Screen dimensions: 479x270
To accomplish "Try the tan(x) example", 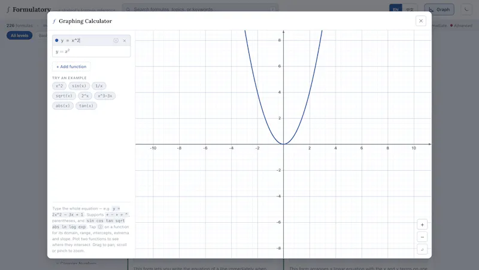I will [x=86, y=106].
